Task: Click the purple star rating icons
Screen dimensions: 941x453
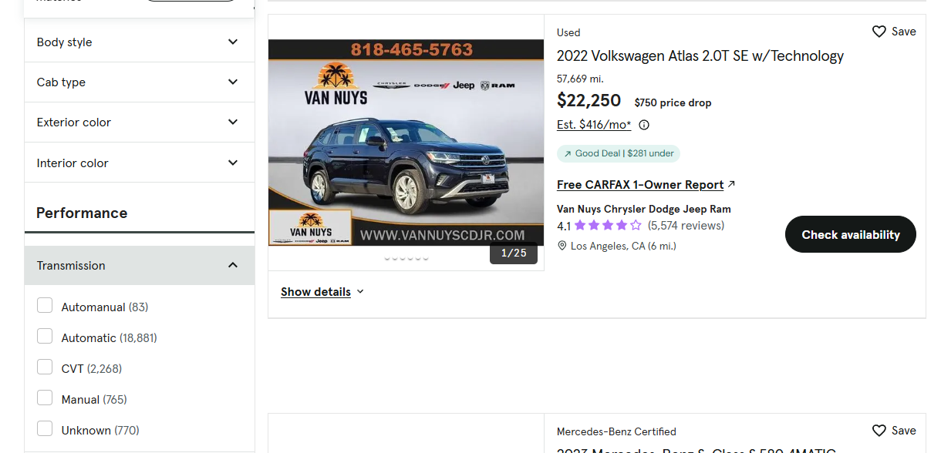Action: pyautogui.click(x=608, y=226)
